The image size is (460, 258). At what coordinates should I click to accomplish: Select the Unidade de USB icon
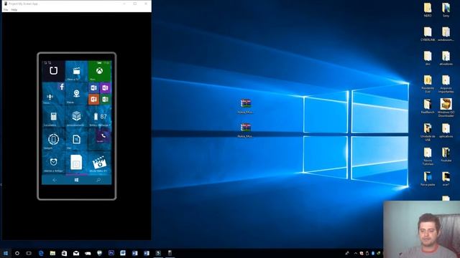(x=428, y=132)
